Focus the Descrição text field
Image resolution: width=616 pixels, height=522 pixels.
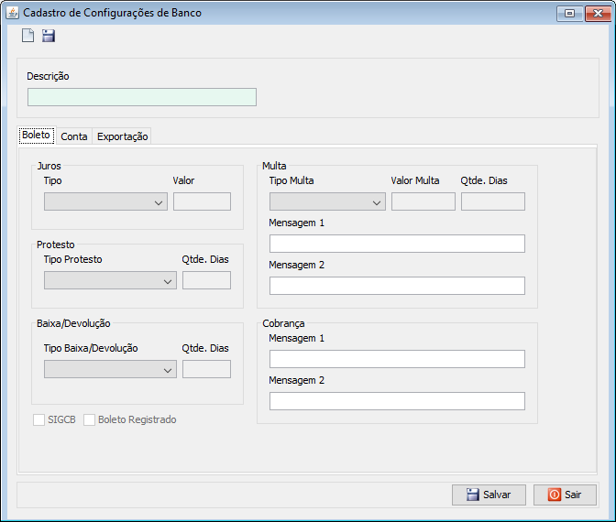[142, 97]
